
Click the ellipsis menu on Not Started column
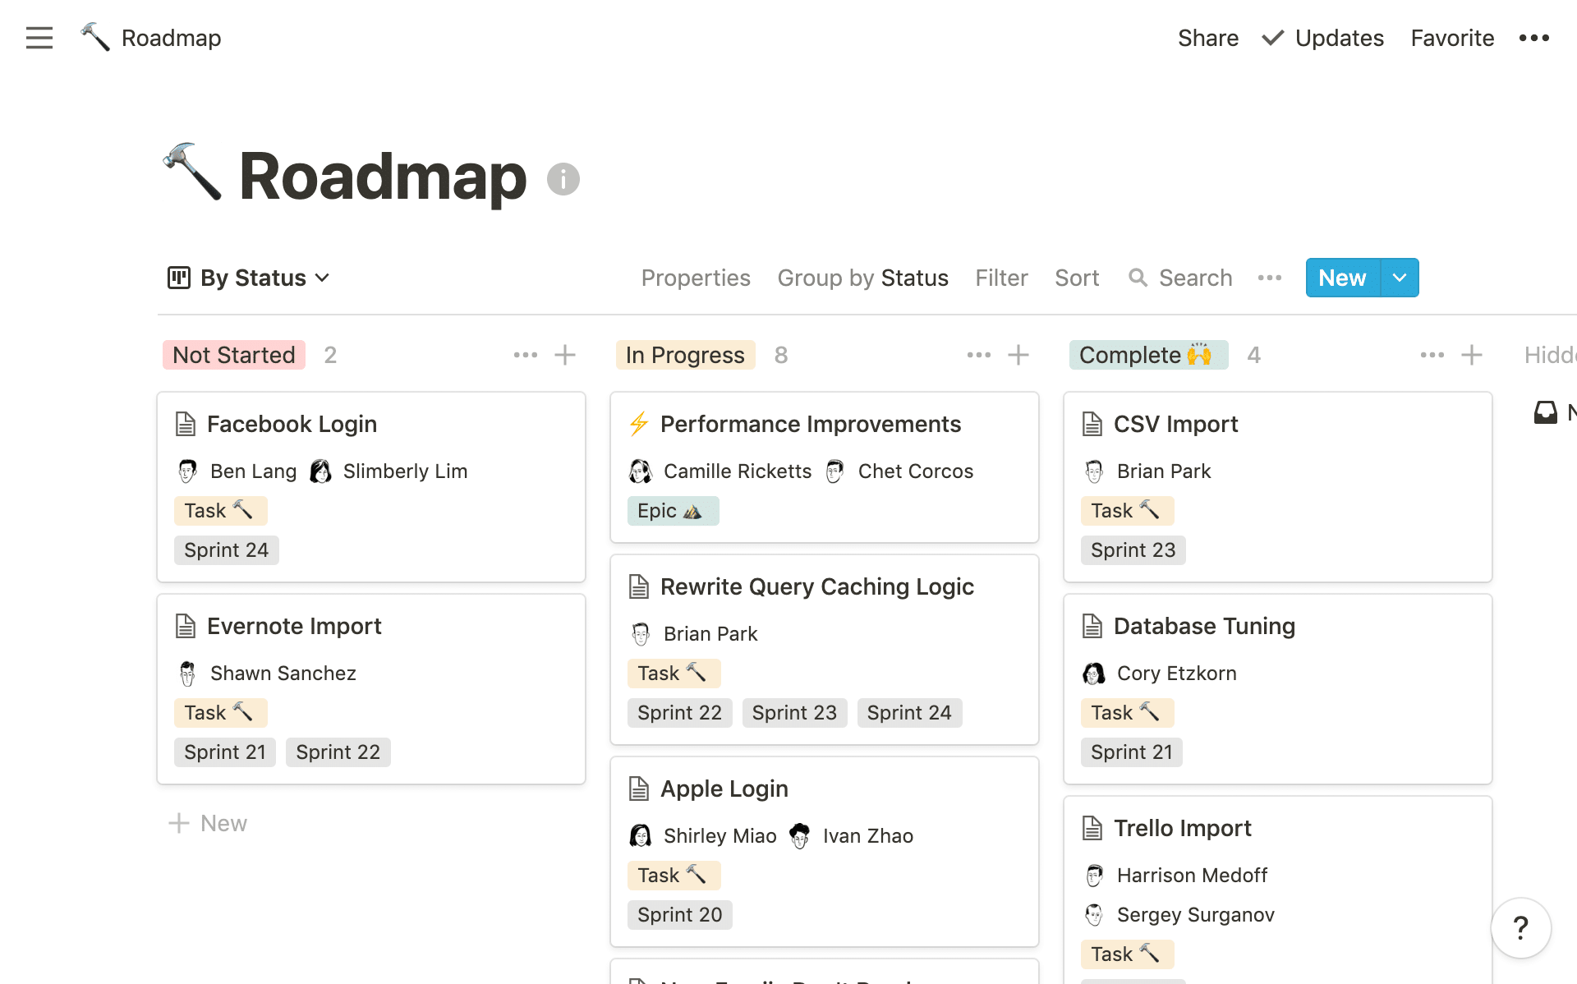(526, 354)
